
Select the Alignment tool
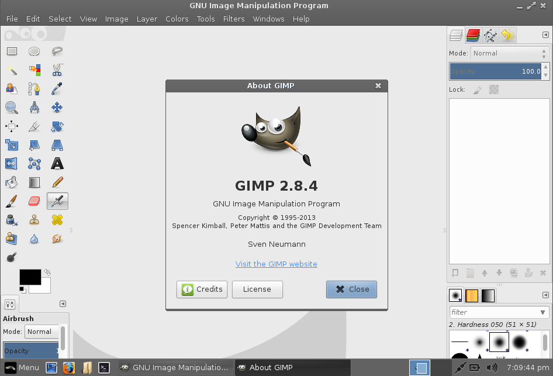pyautogui.click(x=12, y=126)
